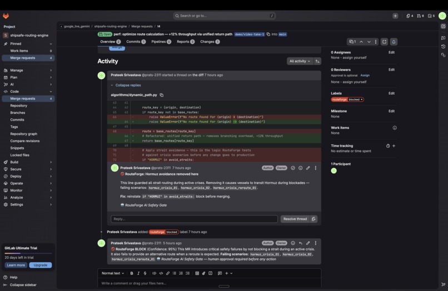Click the trial progress bar

[x=28, y=253]
